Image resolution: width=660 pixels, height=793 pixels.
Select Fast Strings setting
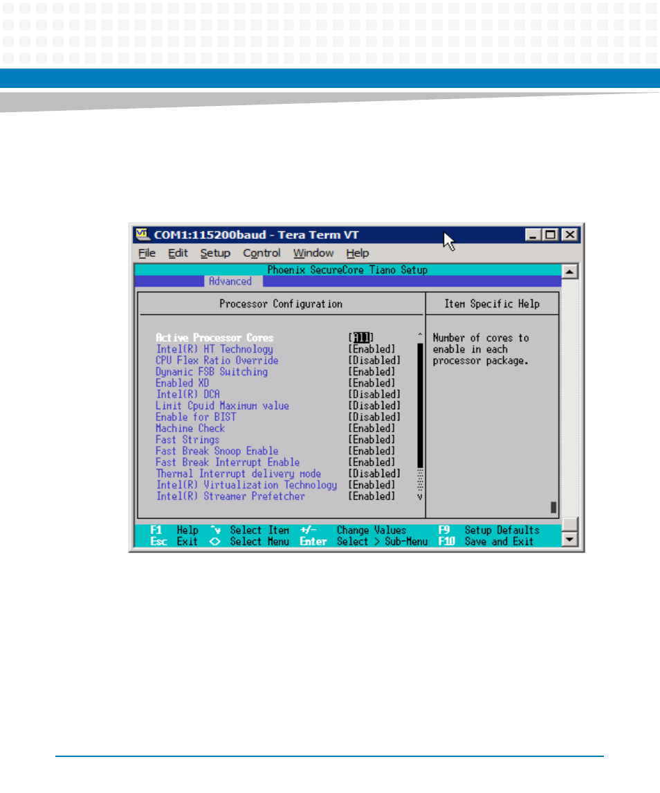tap(187, 440)
